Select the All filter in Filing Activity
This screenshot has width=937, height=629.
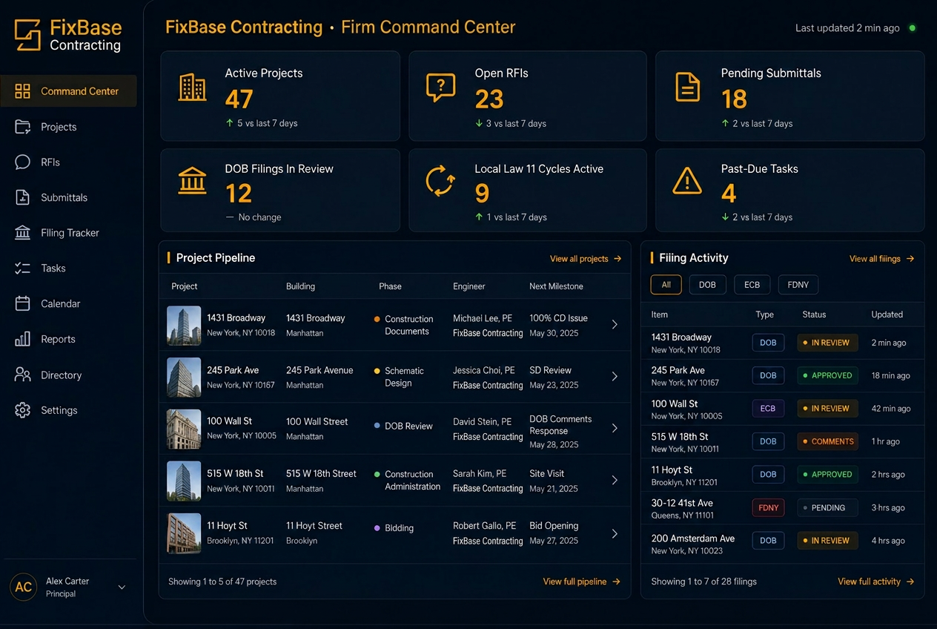(x=666, y=285)
